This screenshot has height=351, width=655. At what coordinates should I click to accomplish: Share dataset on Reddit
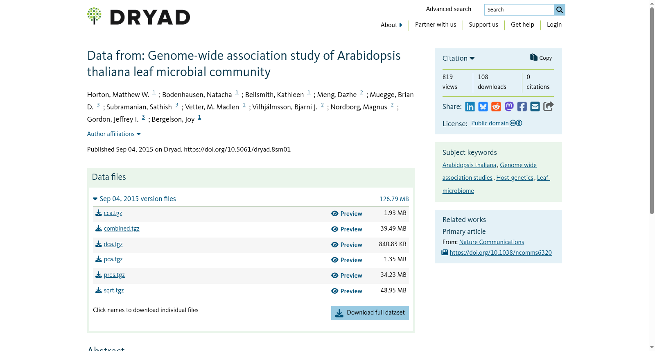coord(496,107)
